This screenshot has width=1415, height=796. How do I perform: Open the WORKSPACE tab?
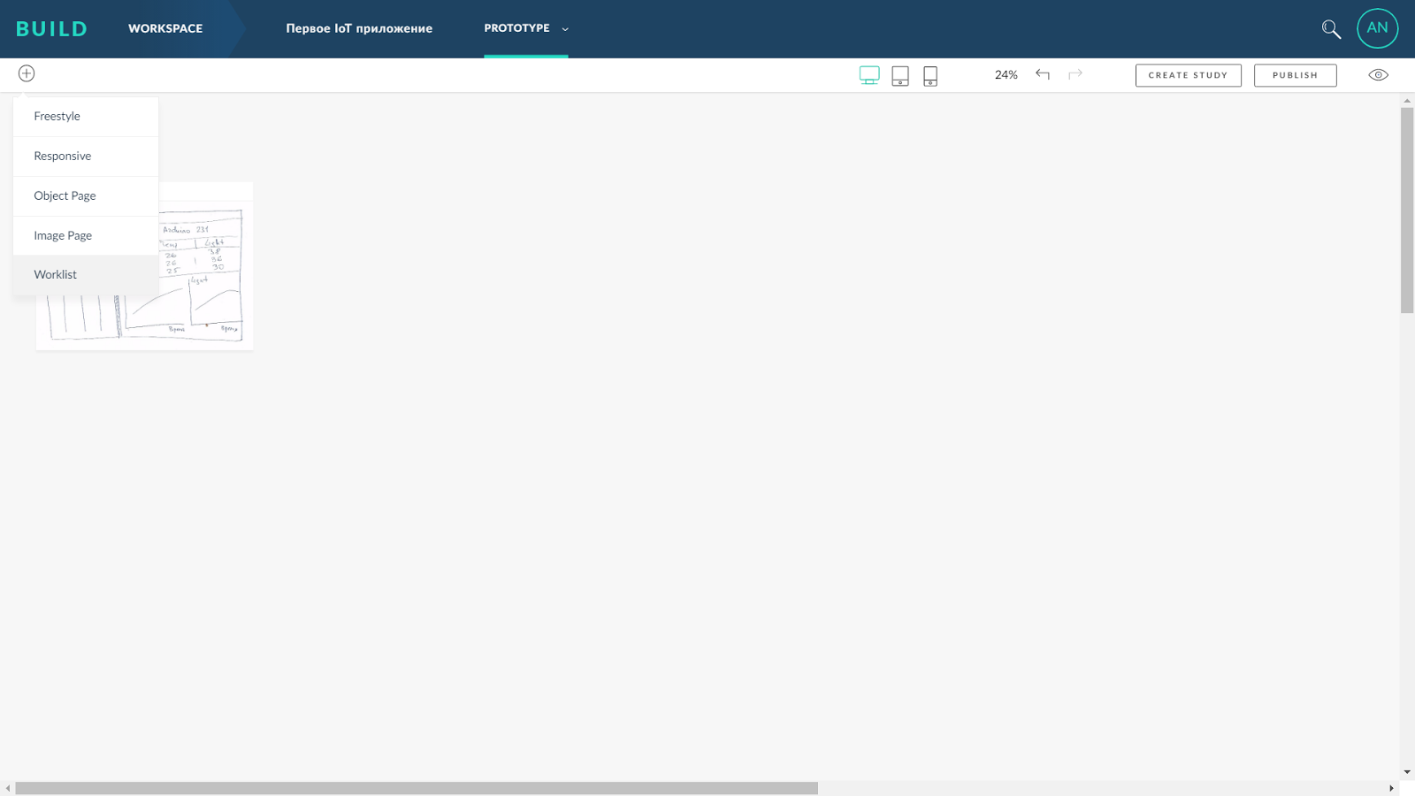(x=165, y=28)
